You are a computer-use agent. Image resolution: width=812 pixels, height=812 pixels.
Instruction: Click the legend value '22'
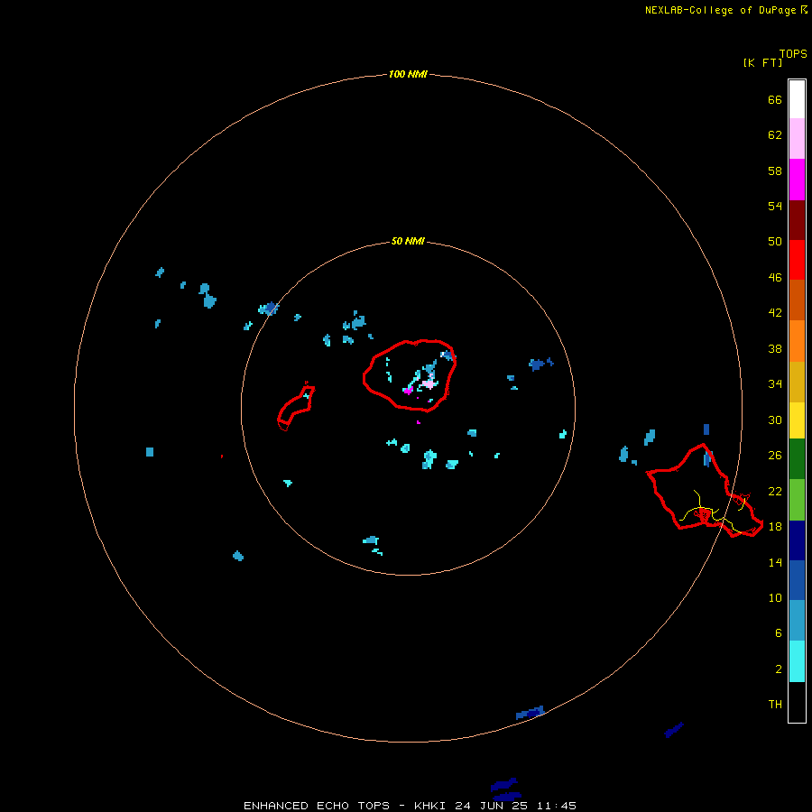pos(775,491)
